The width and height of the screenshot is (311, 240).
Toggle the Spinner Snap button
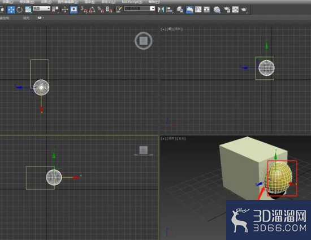[x=109, y=10]
